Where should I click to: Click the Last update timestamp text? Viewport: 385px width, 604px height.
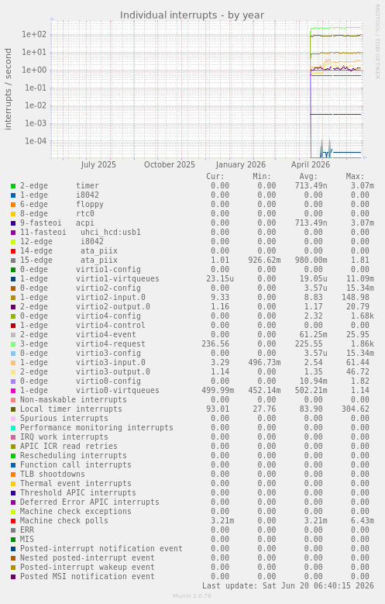[x=288, y=585]
